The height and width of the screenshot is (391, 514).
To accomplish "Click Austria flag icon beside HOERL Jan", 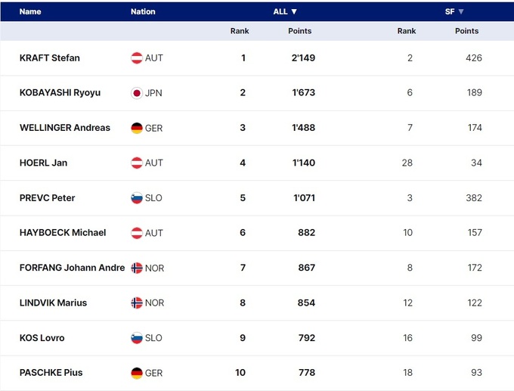I will click(137, 163).
